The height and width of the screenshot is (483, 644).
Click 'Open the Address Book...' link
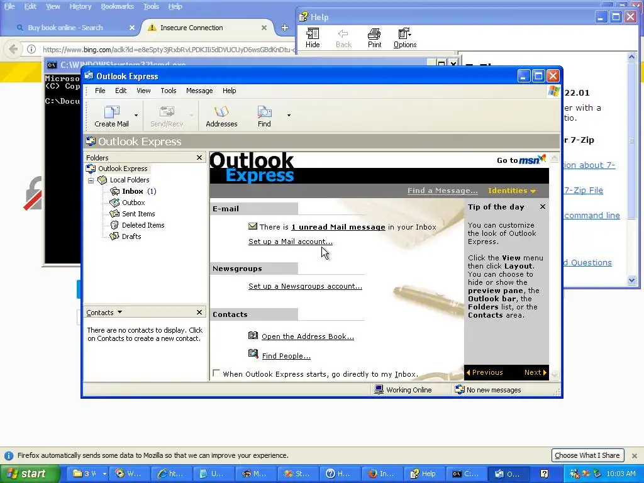[x=308, y=336]
